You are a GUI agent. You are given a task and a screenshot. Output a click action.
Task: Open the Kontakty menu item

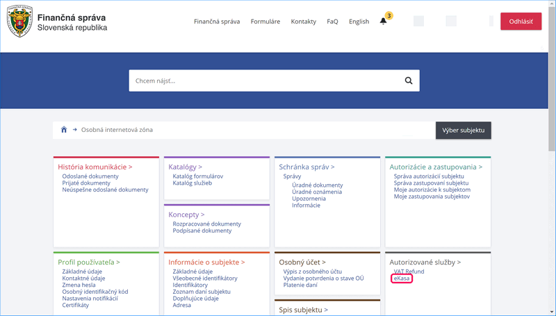303,22
